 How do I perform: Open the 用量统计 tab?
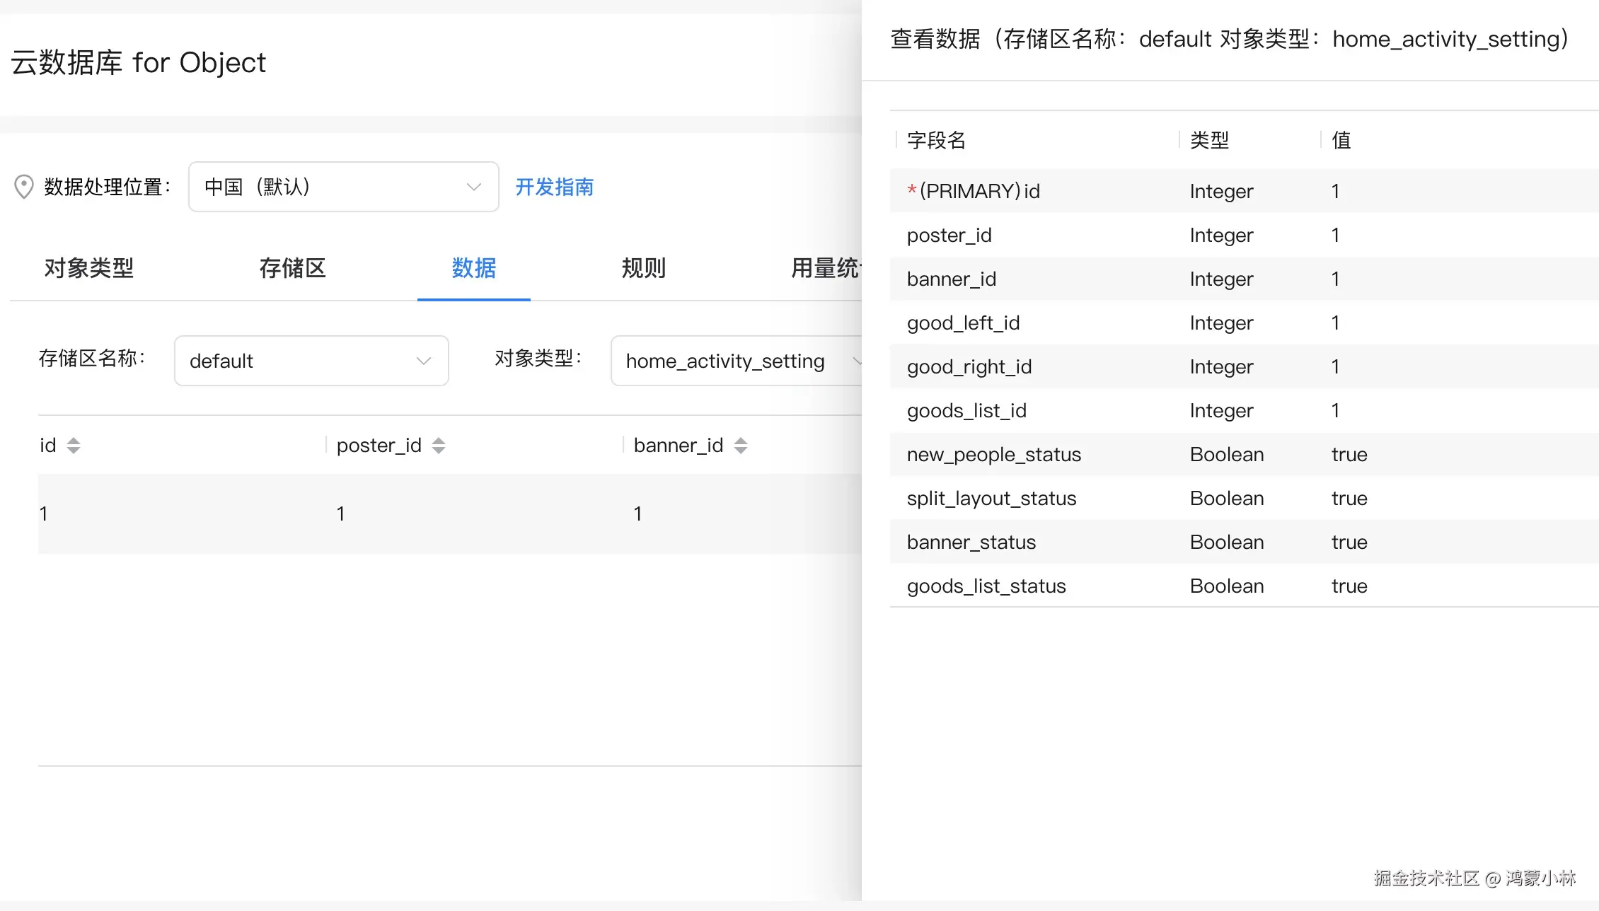(824, 268)
